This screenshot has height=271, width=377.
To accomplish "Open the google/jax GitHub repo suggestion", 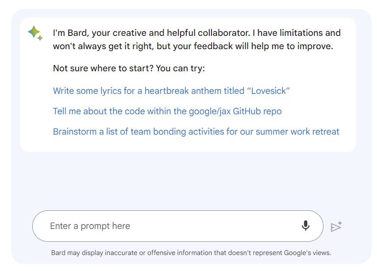I will tap(167, 112).
